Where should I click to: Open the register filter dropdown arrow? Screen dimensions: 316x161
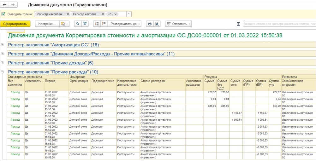pos(129,14)
